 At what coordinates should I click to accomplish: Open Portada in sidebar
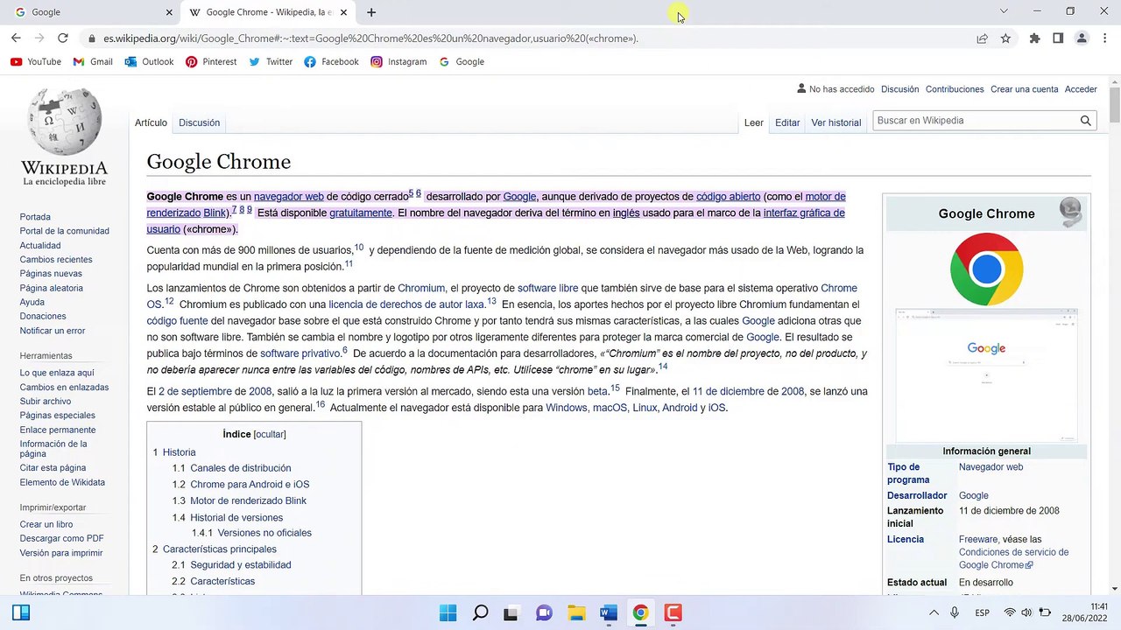click(x=35, y=217)
